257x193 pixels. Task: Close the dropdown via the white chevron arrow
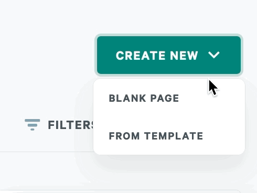tap(214, 55)
